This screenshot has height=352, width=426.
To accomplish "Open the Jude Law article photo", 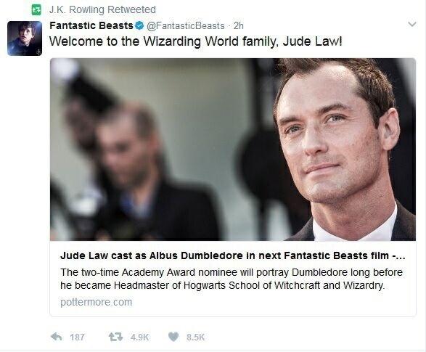I will (233, 149).
